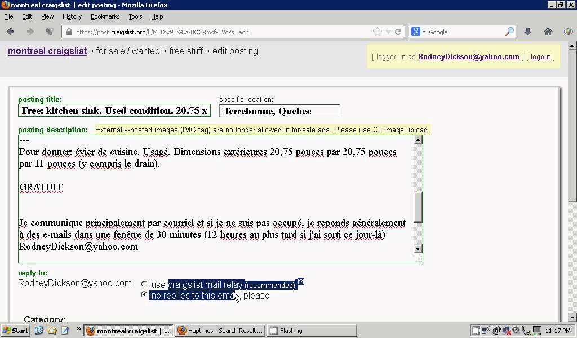Switch to the Flashing taskbar window
Image resolution: width=577 pixels, height=338 pixels.
pyautogui.click(x=312, y=331)
